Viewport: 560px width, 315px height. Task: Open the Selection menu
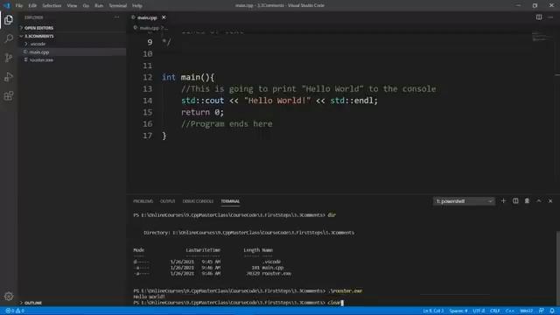[x=52, y=6]
